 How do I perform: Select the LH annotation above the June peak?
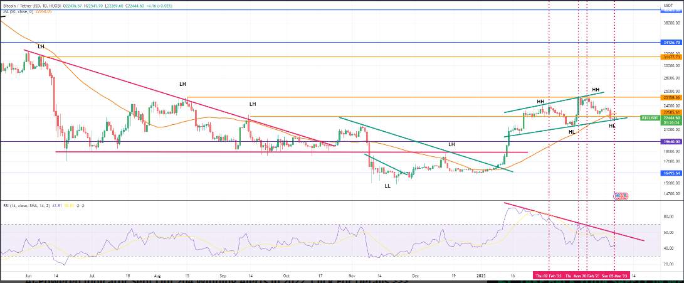[41, 46]
